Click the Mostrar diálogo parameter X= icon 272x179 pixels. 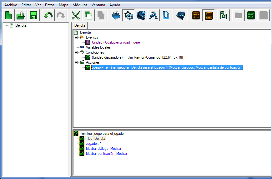[x=82, y=149]
